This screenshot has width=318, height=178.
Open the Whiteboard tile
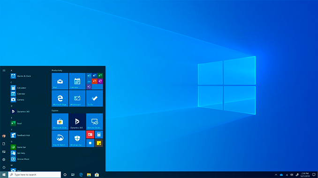[x=77, y=99]
